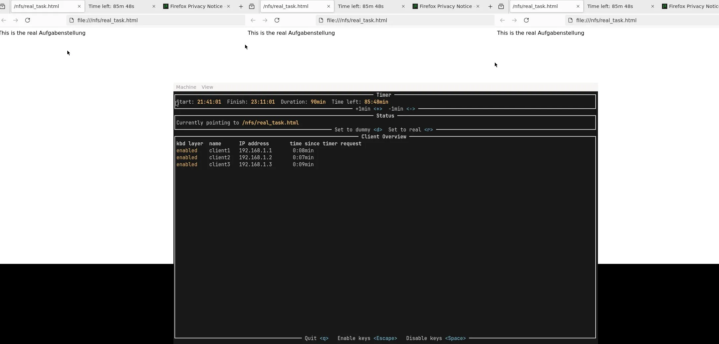
Task: Go back in second browser window
Action: pyautogui.click(x=253, y=20)
